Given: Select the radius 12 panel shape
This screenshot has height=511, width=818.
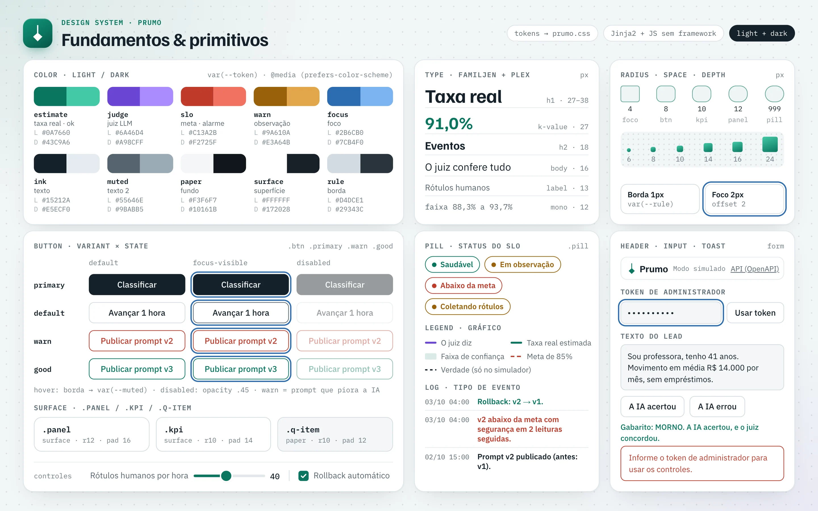Looking at the screenshot, I should (738, 94).
